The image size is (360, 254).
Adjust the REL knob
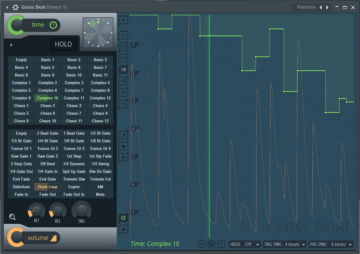58,211
